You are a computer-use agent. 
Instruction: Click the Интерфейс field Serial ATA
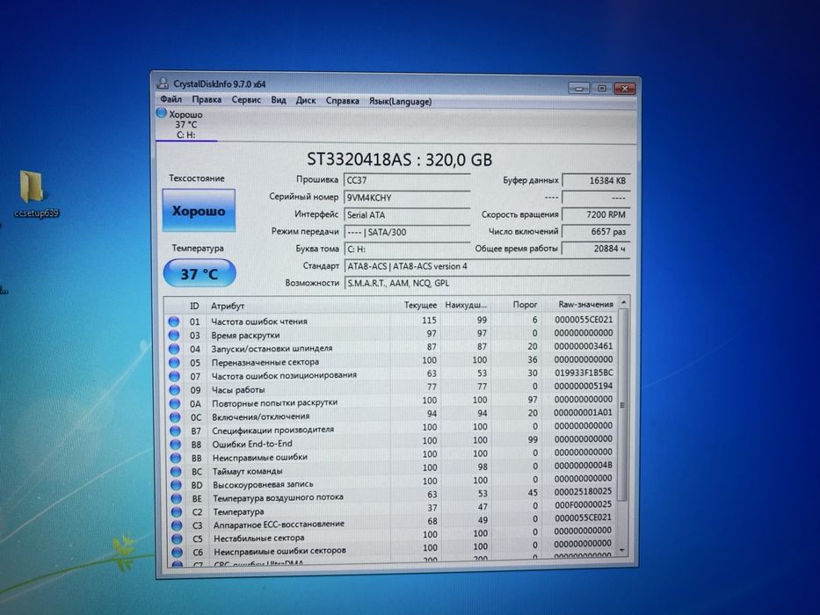tap(407, 215)
